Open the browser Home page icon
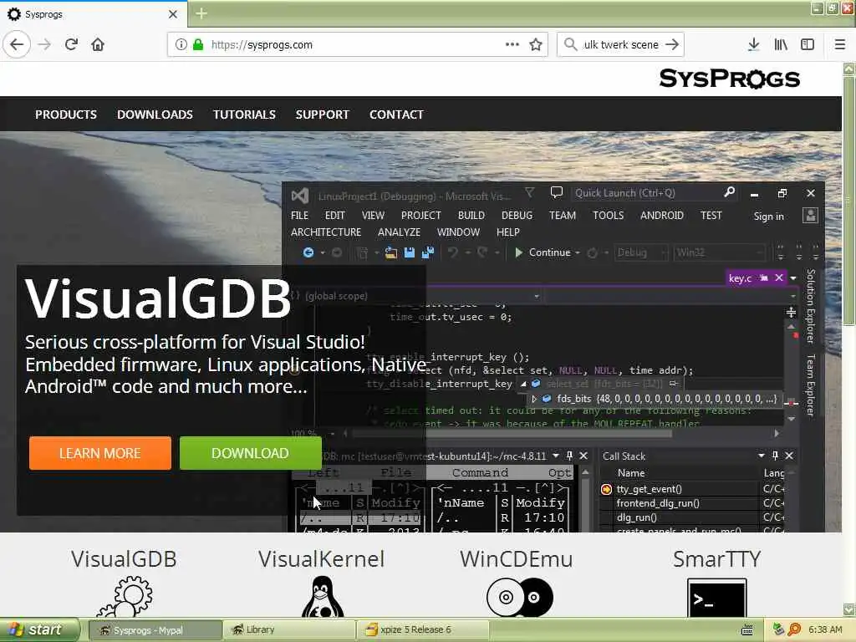The height and width of the screenshot is (642, 856). click(x=98, y=44)
